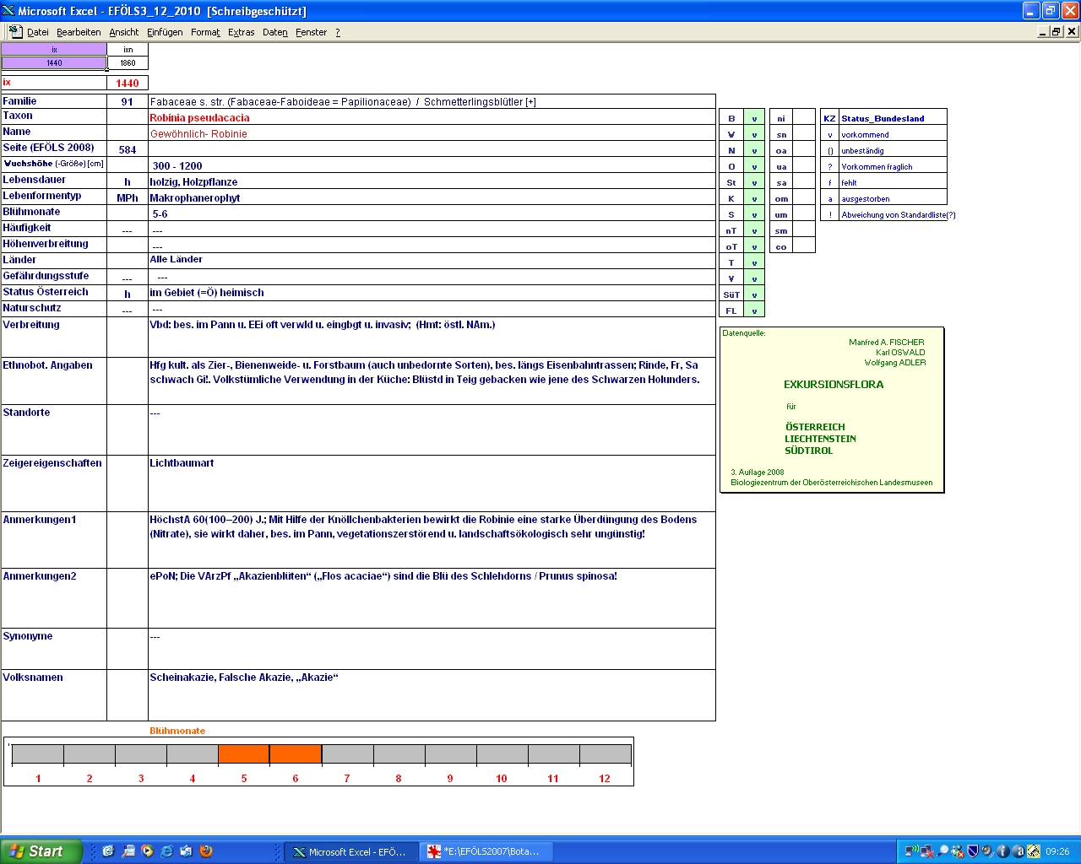Open the Einfügen menu
This screenshot has height=864, width=1081.
[x=165, y=32]
